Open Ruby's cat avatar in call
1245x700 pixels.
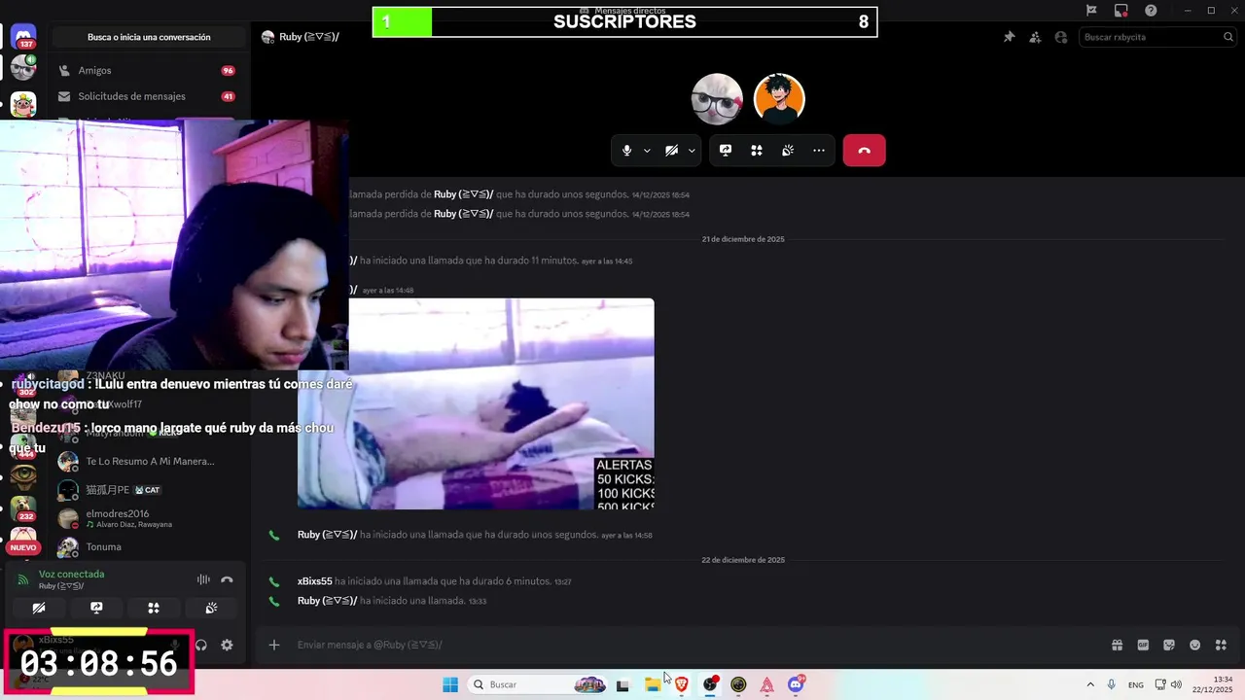[x=717, y=98]
